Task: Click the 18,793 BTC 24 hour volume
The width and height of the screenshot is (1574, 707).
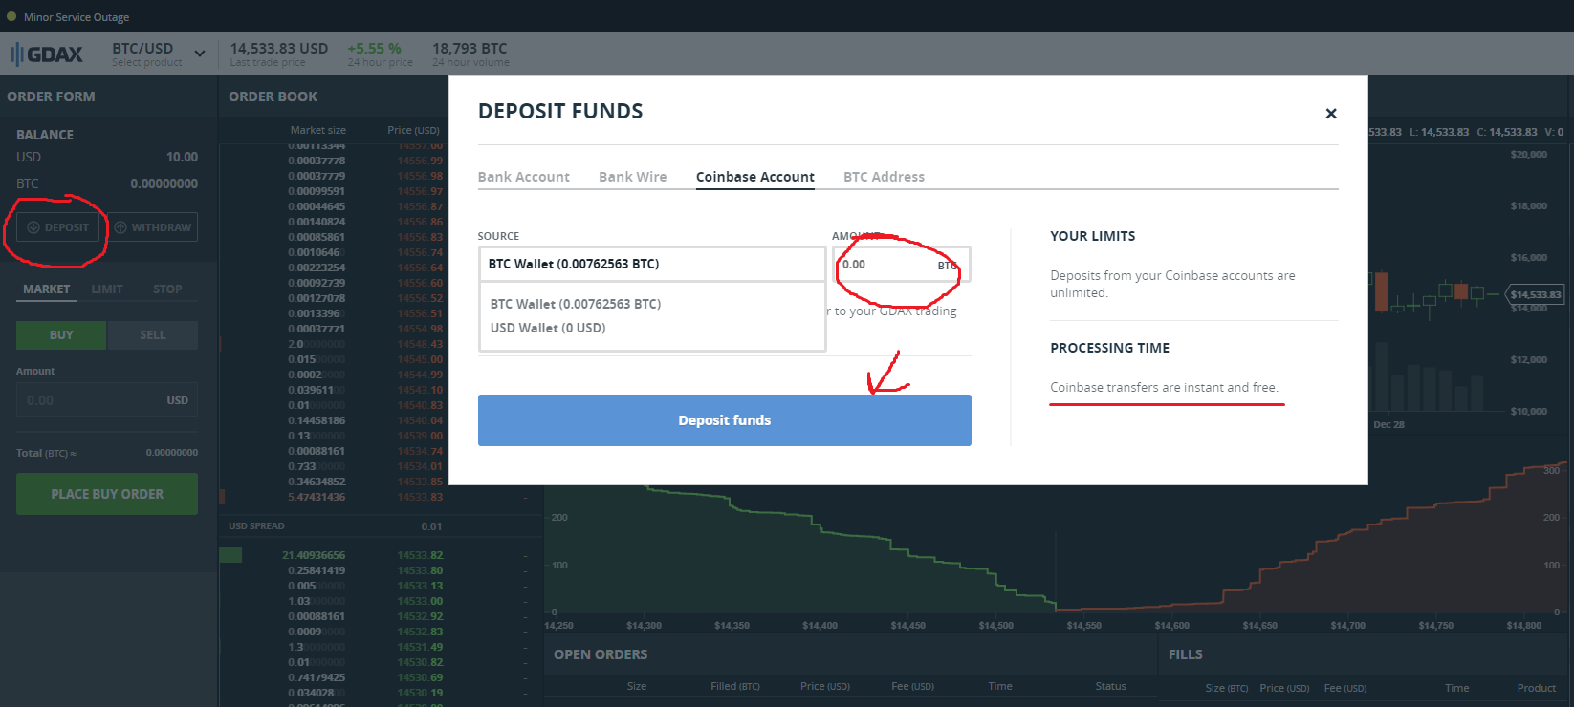Action: (470, 48)
